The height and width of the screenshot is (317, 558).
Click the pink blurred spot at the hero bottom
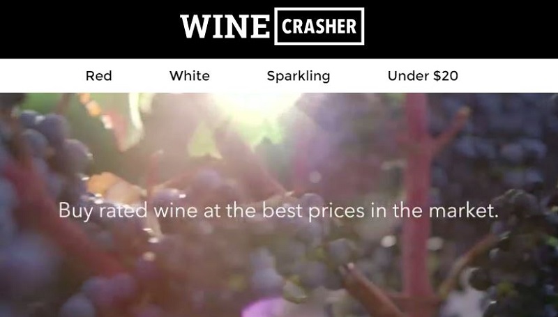coord(265,308)
